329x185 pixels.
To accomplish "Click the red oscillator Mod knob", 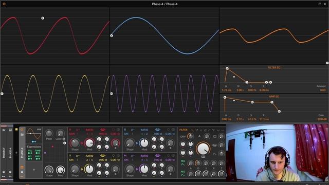I will tap(89, 143).
